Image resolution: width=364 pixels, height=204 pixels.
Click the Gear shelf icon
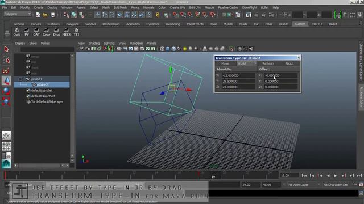(46, 32)
